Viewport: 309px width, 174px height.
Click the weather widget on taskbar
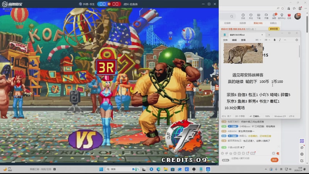(x=7, y=169)
